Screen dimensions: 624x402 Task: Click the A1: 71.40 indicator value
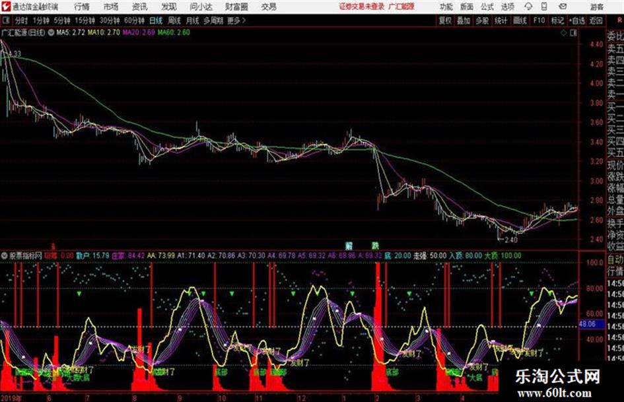[191, 255]
